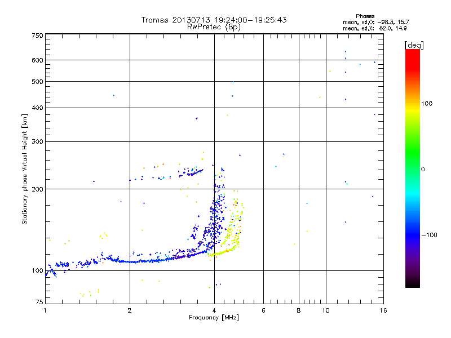Click the y-axis tick label '200'
This screenshot has width=451, height=338.
click(x=37, y=189)
